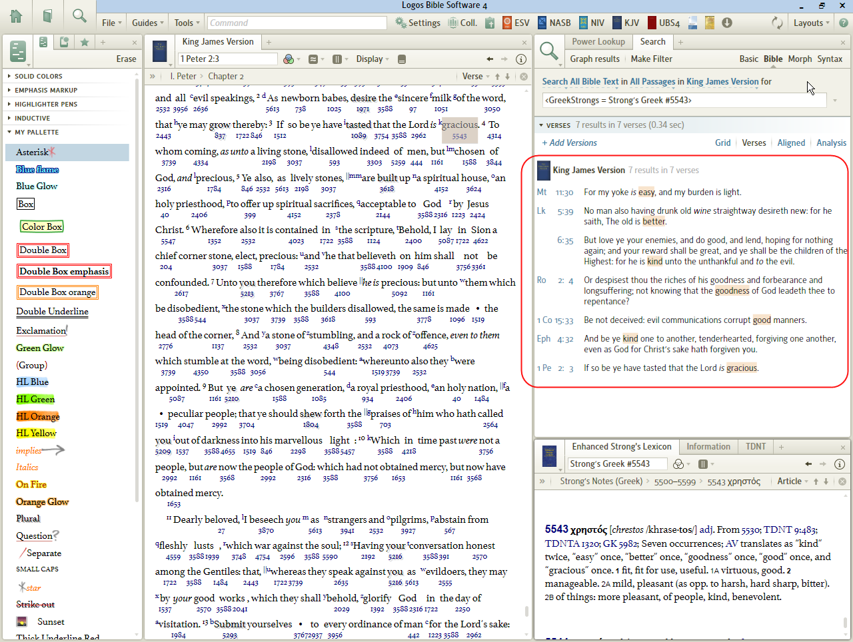Select the favorites star tab icon

click(x=85, y=42)
